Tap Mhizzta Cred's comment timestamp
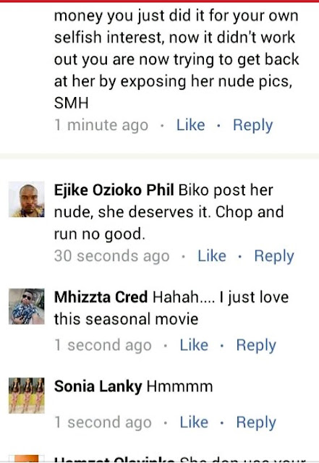This screenshot has width=319, height=463. point(103,346)
